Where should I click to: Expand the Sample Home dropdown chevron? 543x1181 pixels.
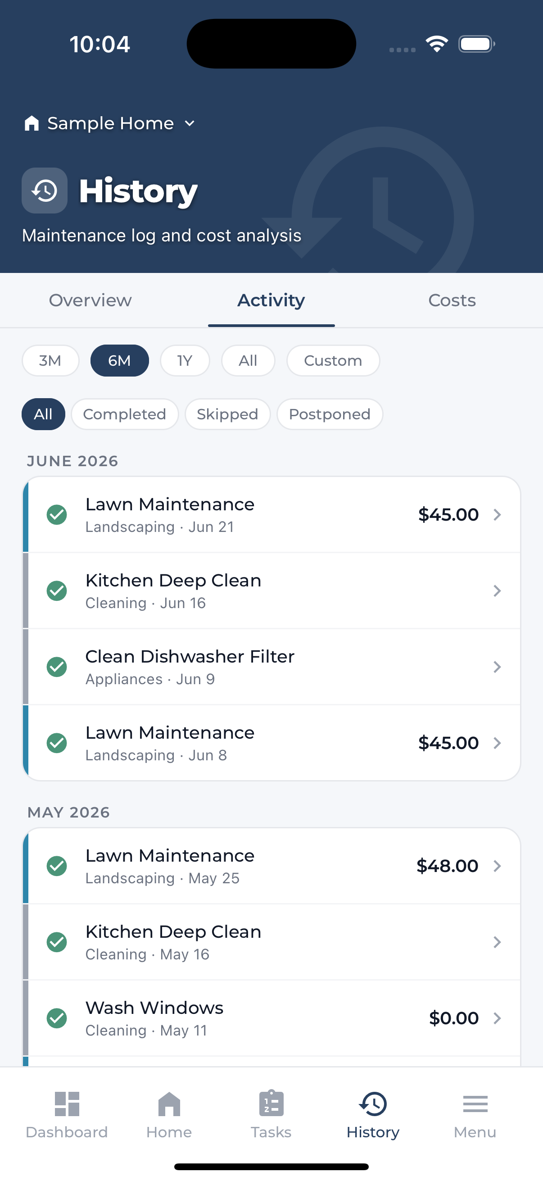click(x=190, y=123)
